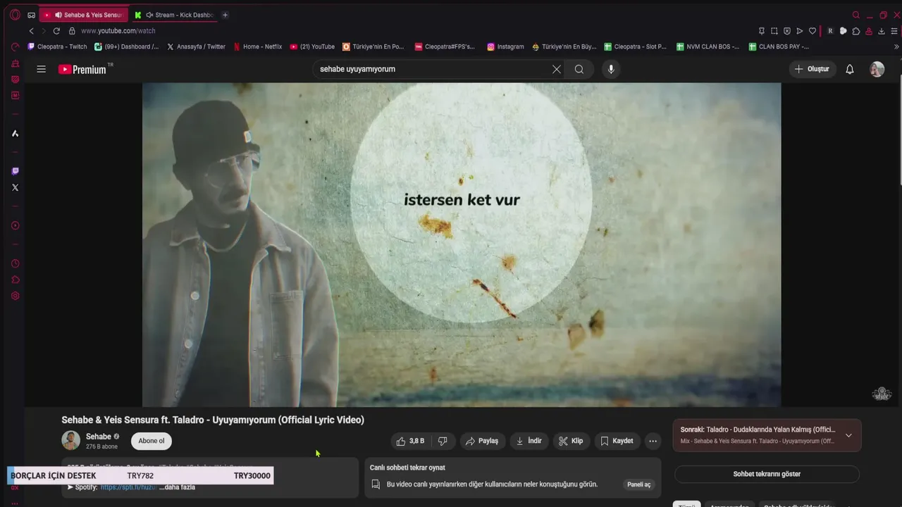Screen dimensions: 902x507
Task: Click Sohbet tekrarını göster button
Action: 767,474
